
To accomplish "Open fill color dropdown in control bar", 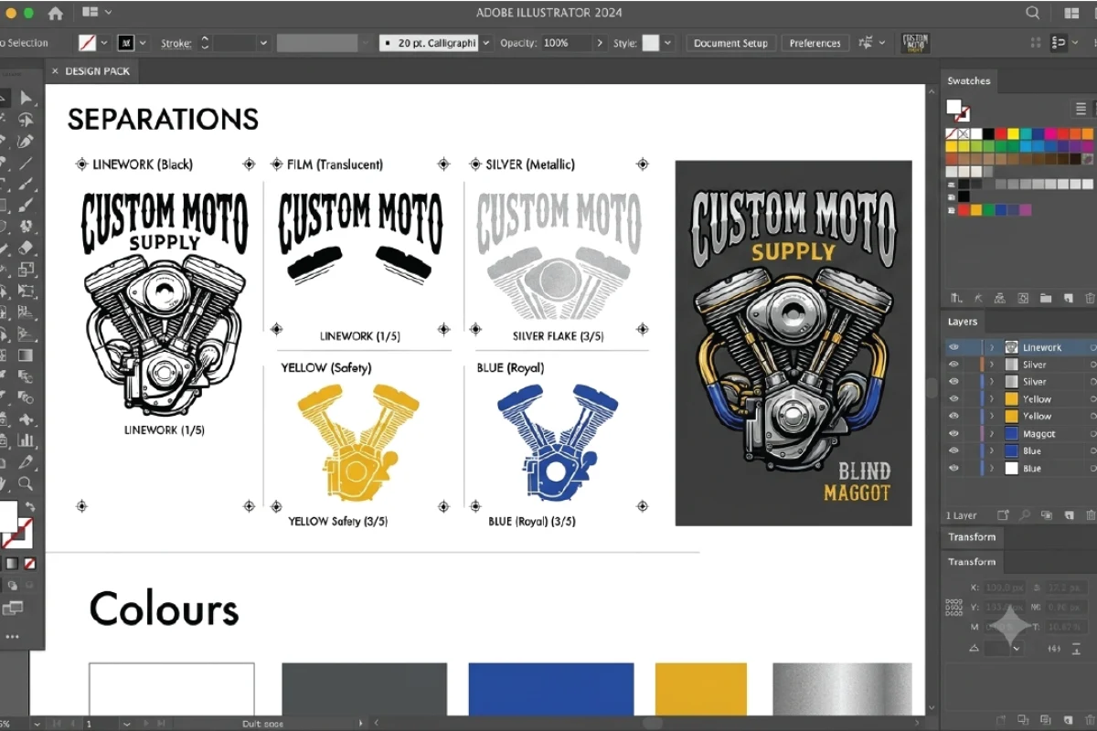I will [103, 43].
